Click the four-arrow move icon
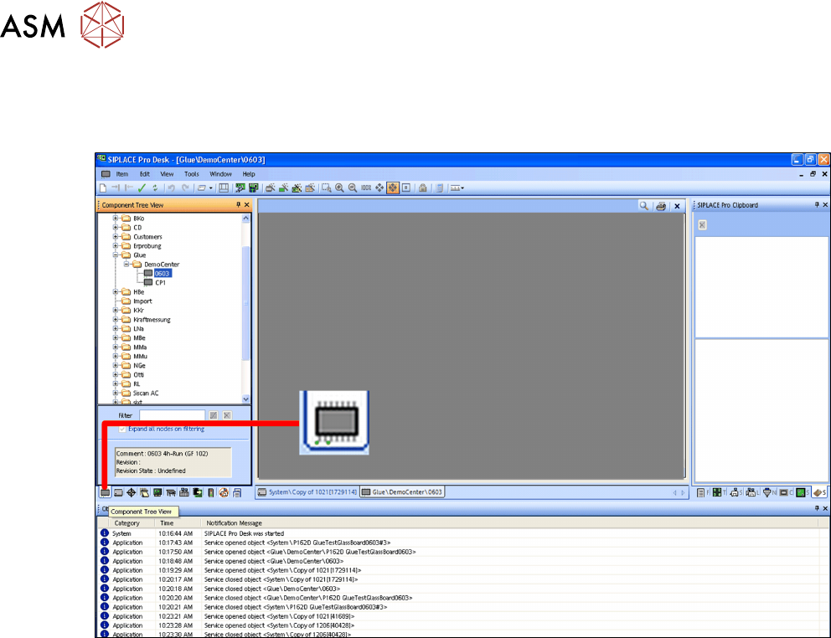The width and height of the screenshot is (831, 638). [379, 188]
